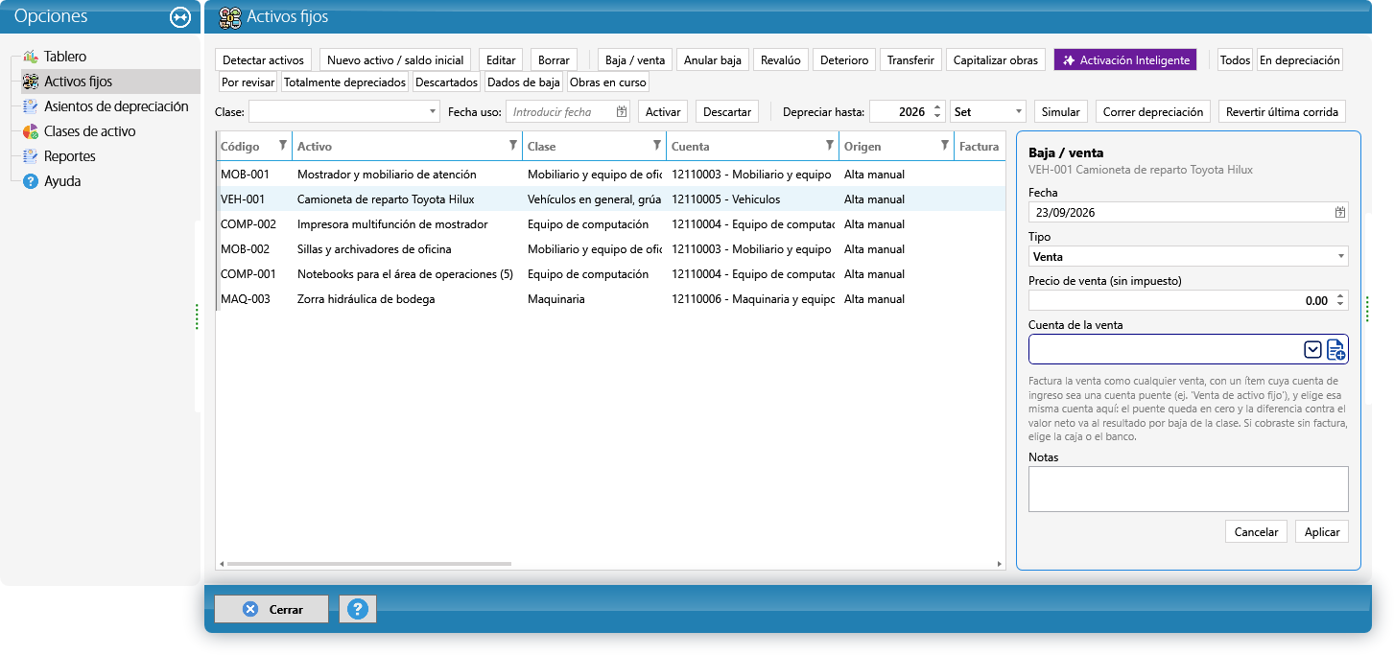1394x655 pixels.
Task: Open the Tipo dropdown showing Venta
Action: [x=1188, y=256]
